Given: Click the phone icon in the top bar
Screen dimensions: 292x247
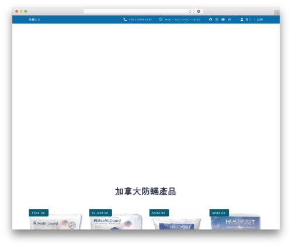Looking at the screenshot, I should 125,19.
